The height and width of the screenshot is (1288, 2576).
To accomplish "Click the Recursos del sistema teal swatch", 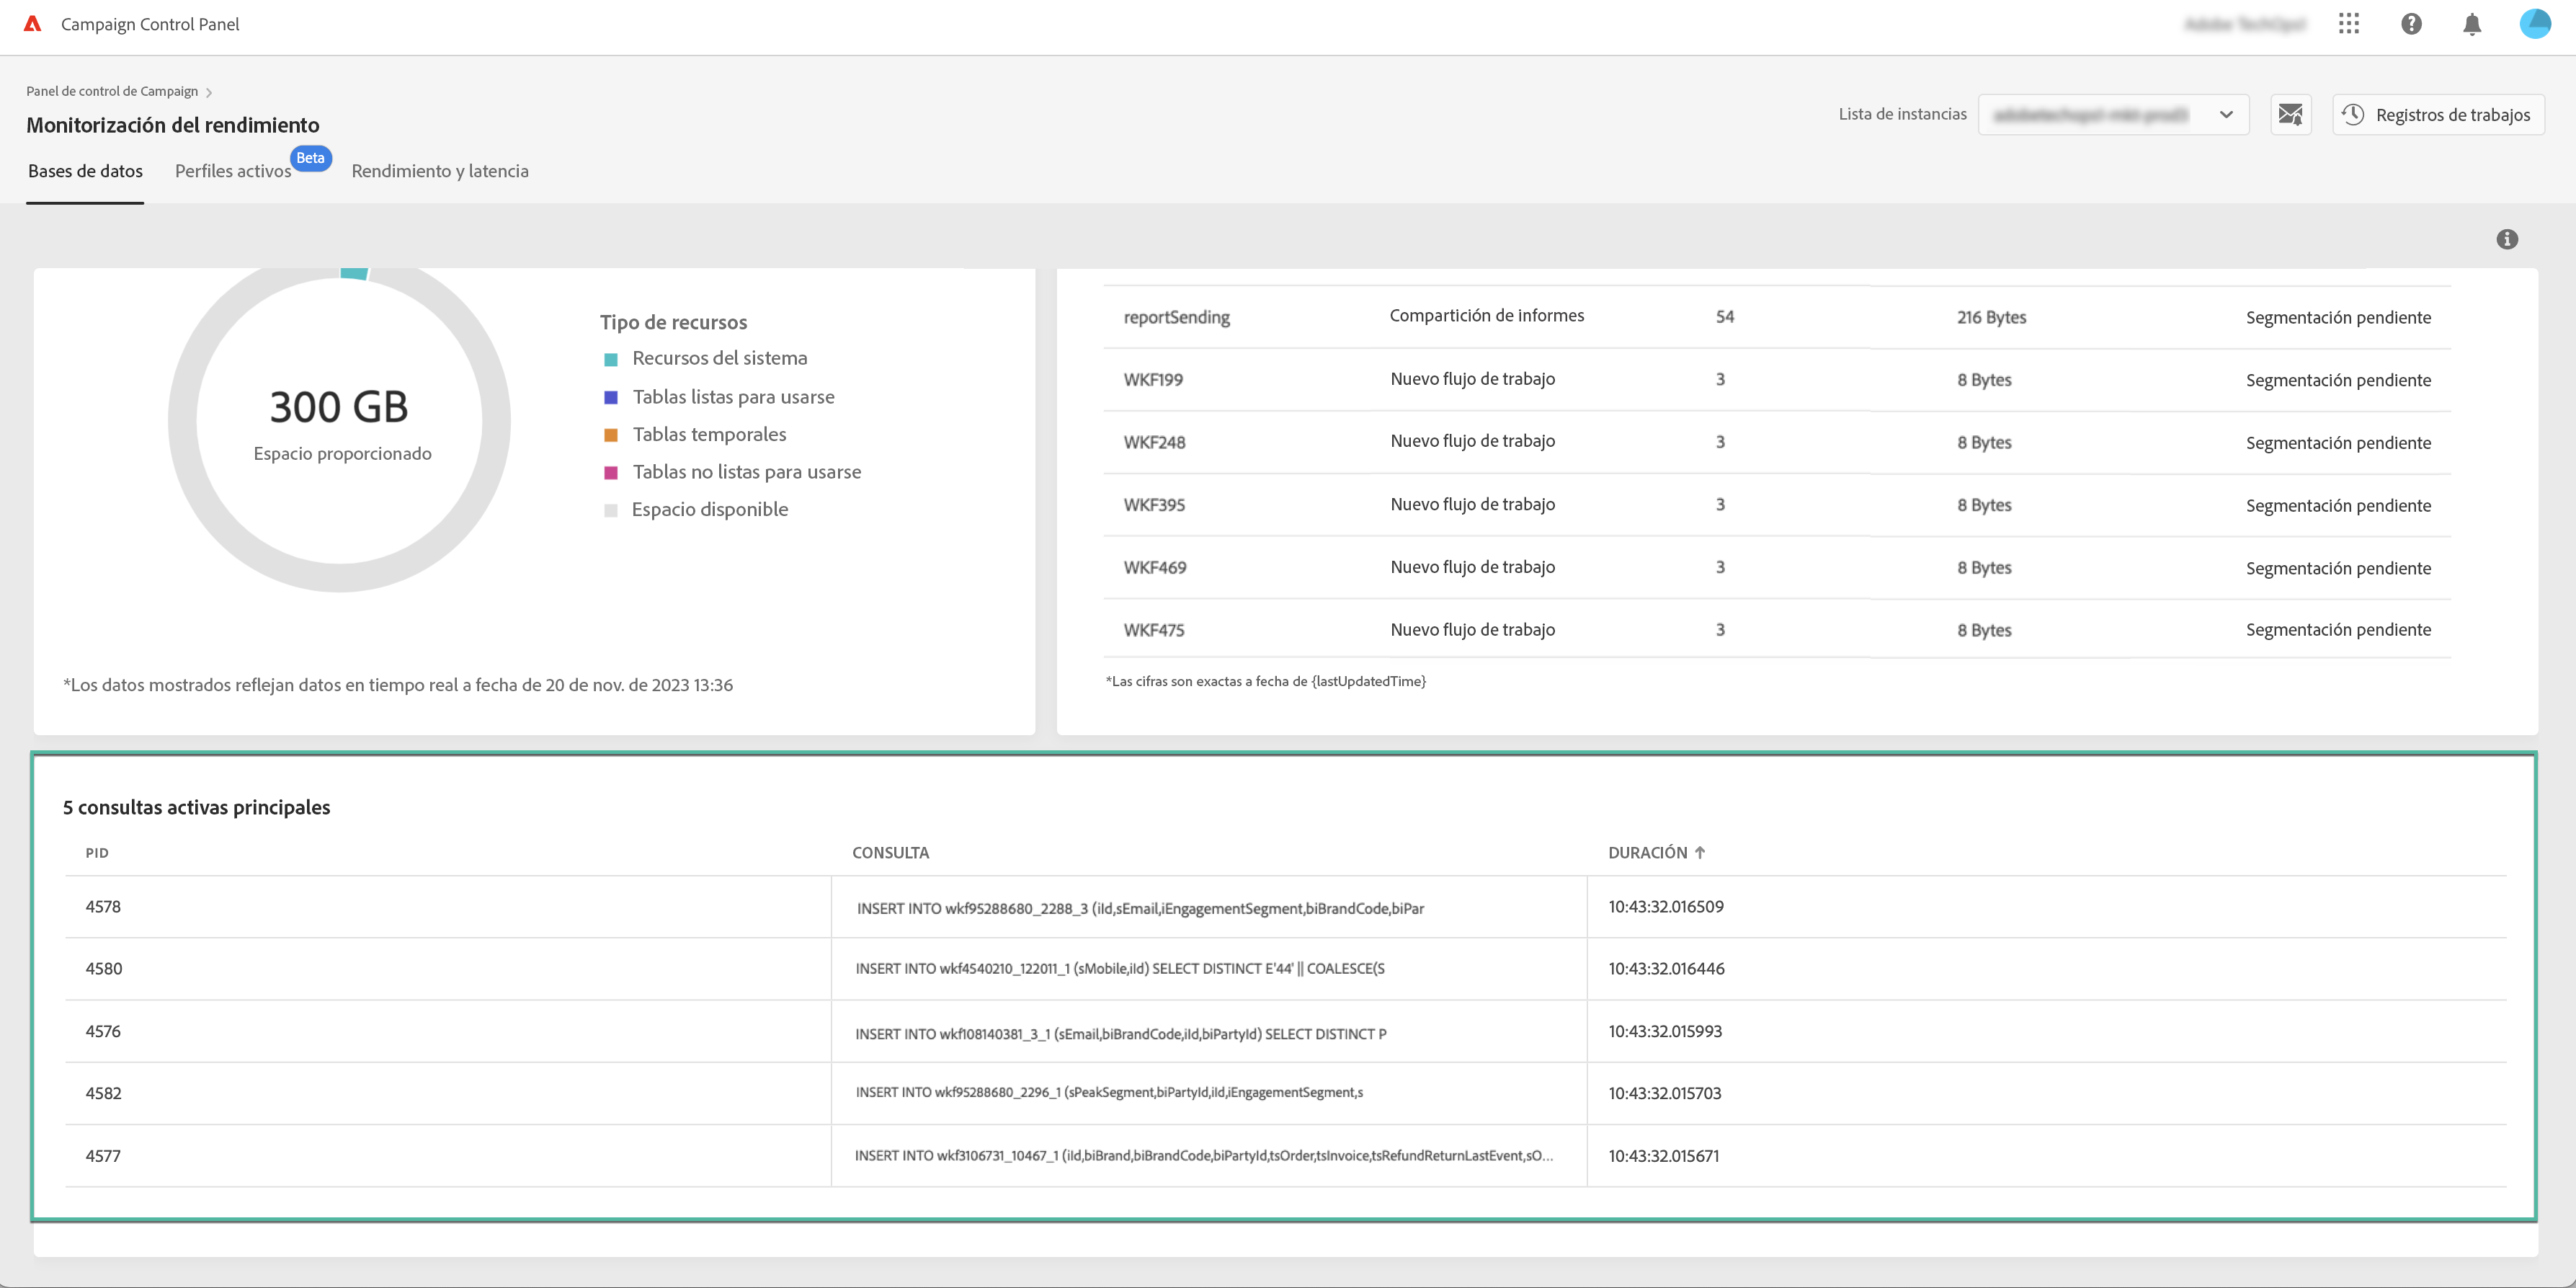I will (611, 359).
